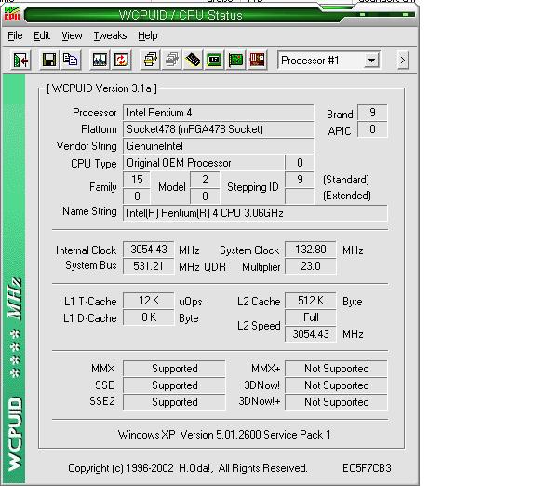Click the Internal Clock value 3054.43

point(149,250)
